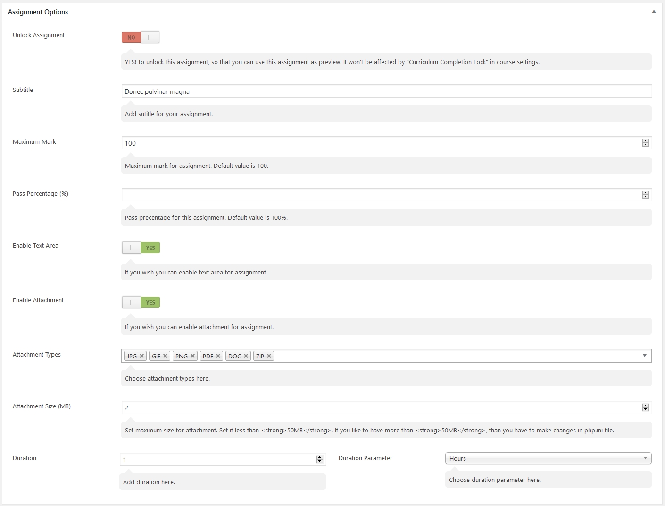This screenshot has width=665, height=506.
Task: Open the Duration Parameter Hours dropdown
Action: 548,458
